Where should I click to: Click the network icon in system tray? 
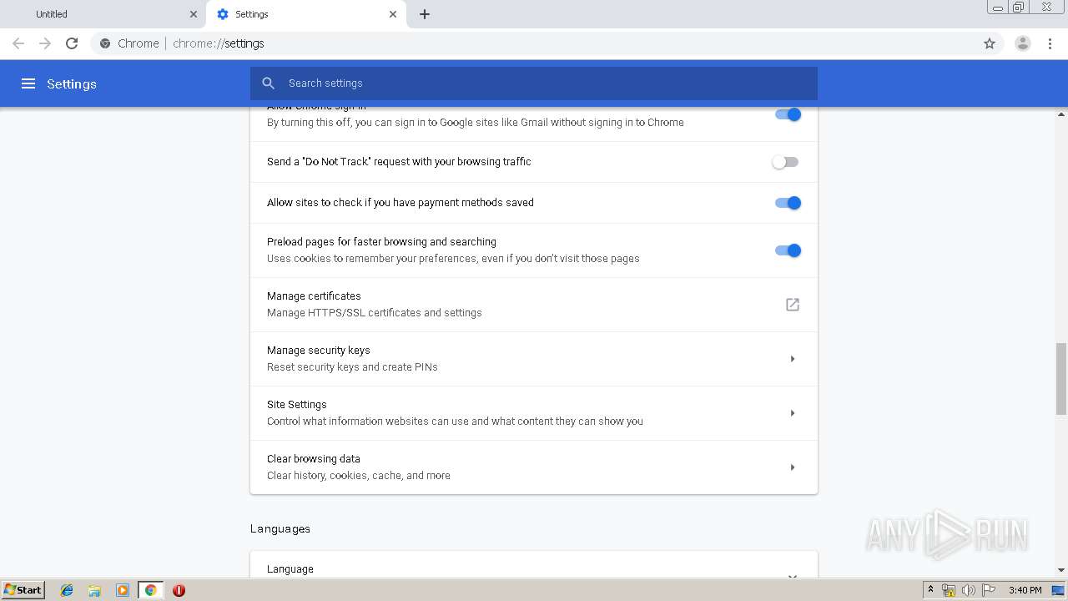(x=949, y=590)
